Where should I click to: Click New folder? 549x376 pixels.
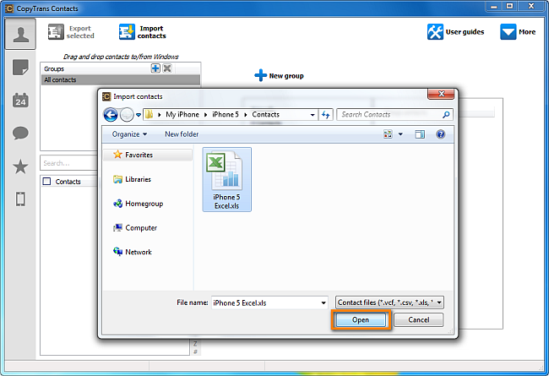182,134
